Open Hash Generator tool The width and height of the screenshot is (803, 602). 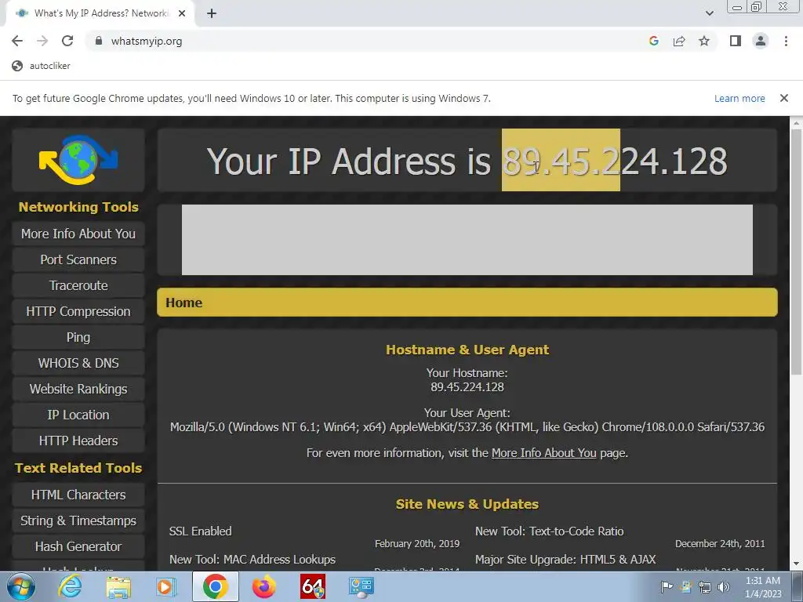78,546
